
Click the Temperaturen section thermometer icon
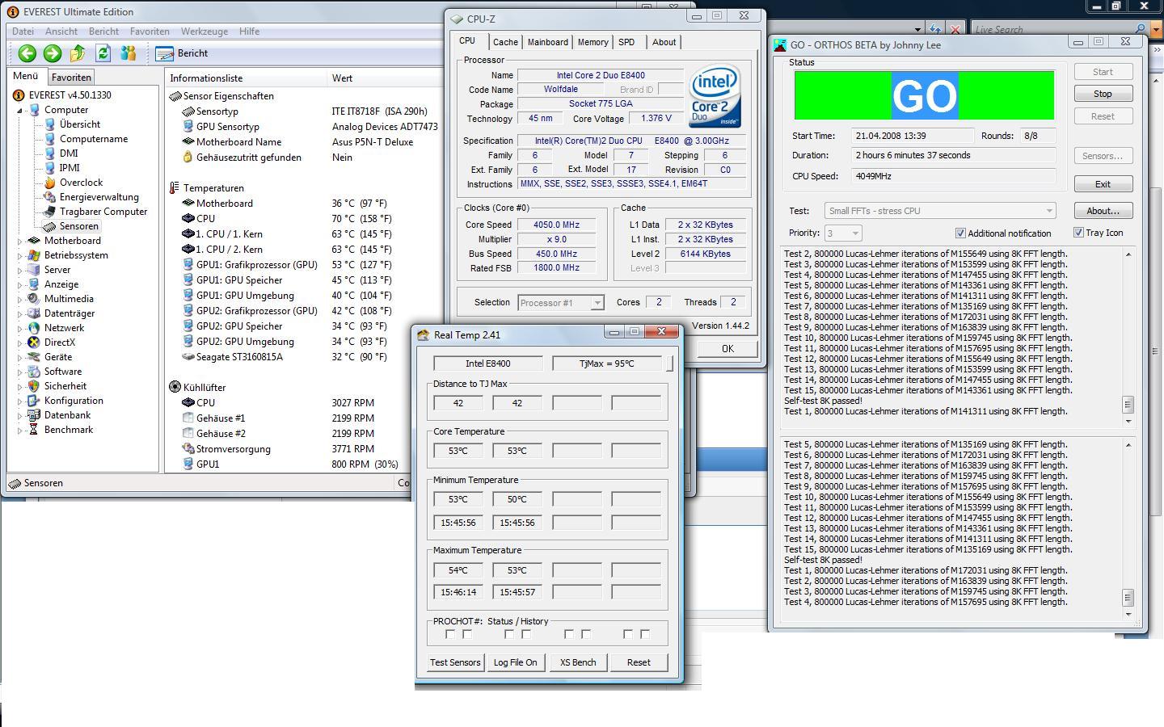click(175, 187)
